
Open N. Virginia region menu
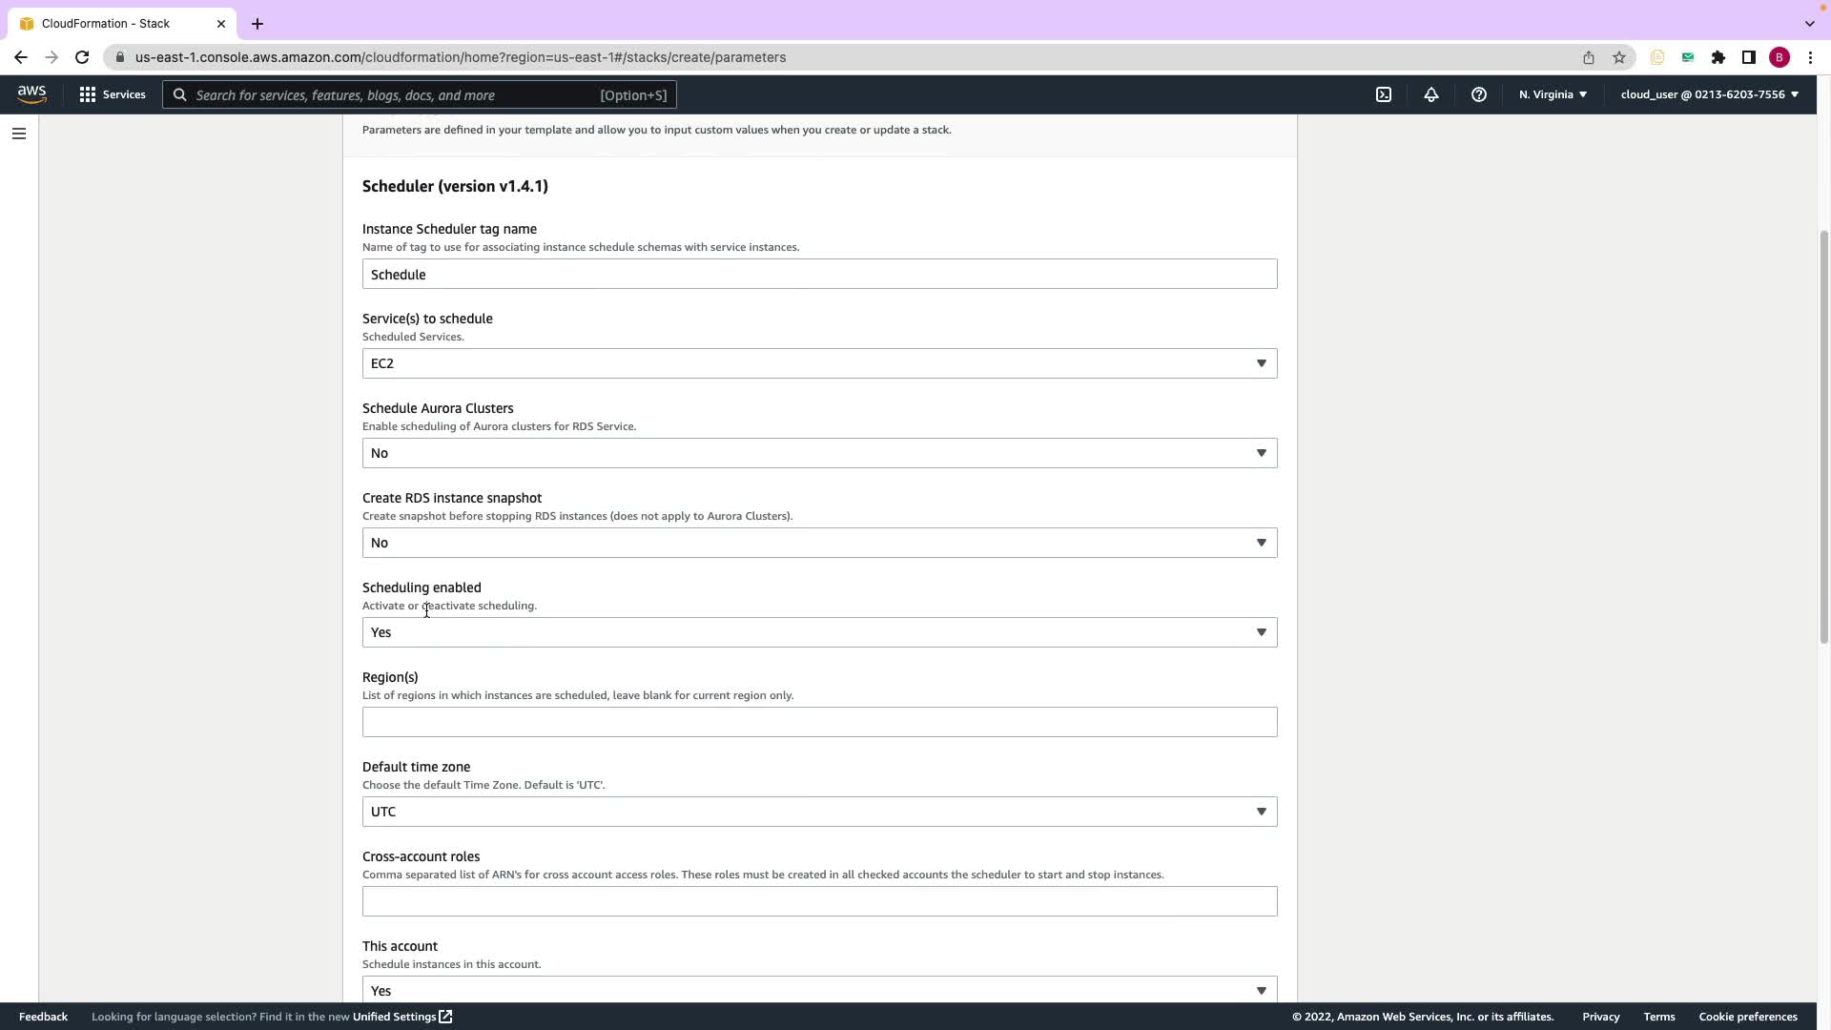pyautogui.click(x=1553, y=94)
